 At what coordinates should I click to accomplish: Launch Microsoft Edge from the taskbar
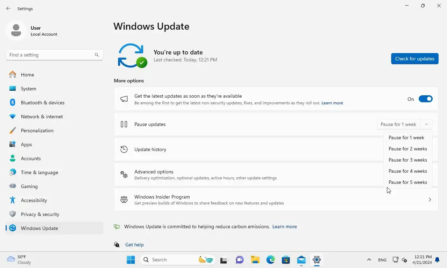click(271, 260)
